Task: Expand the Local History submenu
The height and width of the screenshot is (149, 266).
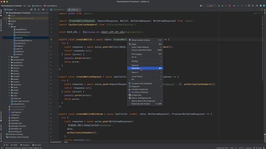Action: [x=145, y=77]
